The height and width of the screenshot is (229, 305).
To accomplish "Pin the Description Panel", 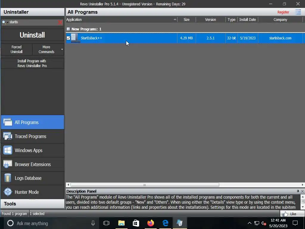I will 298,191.
